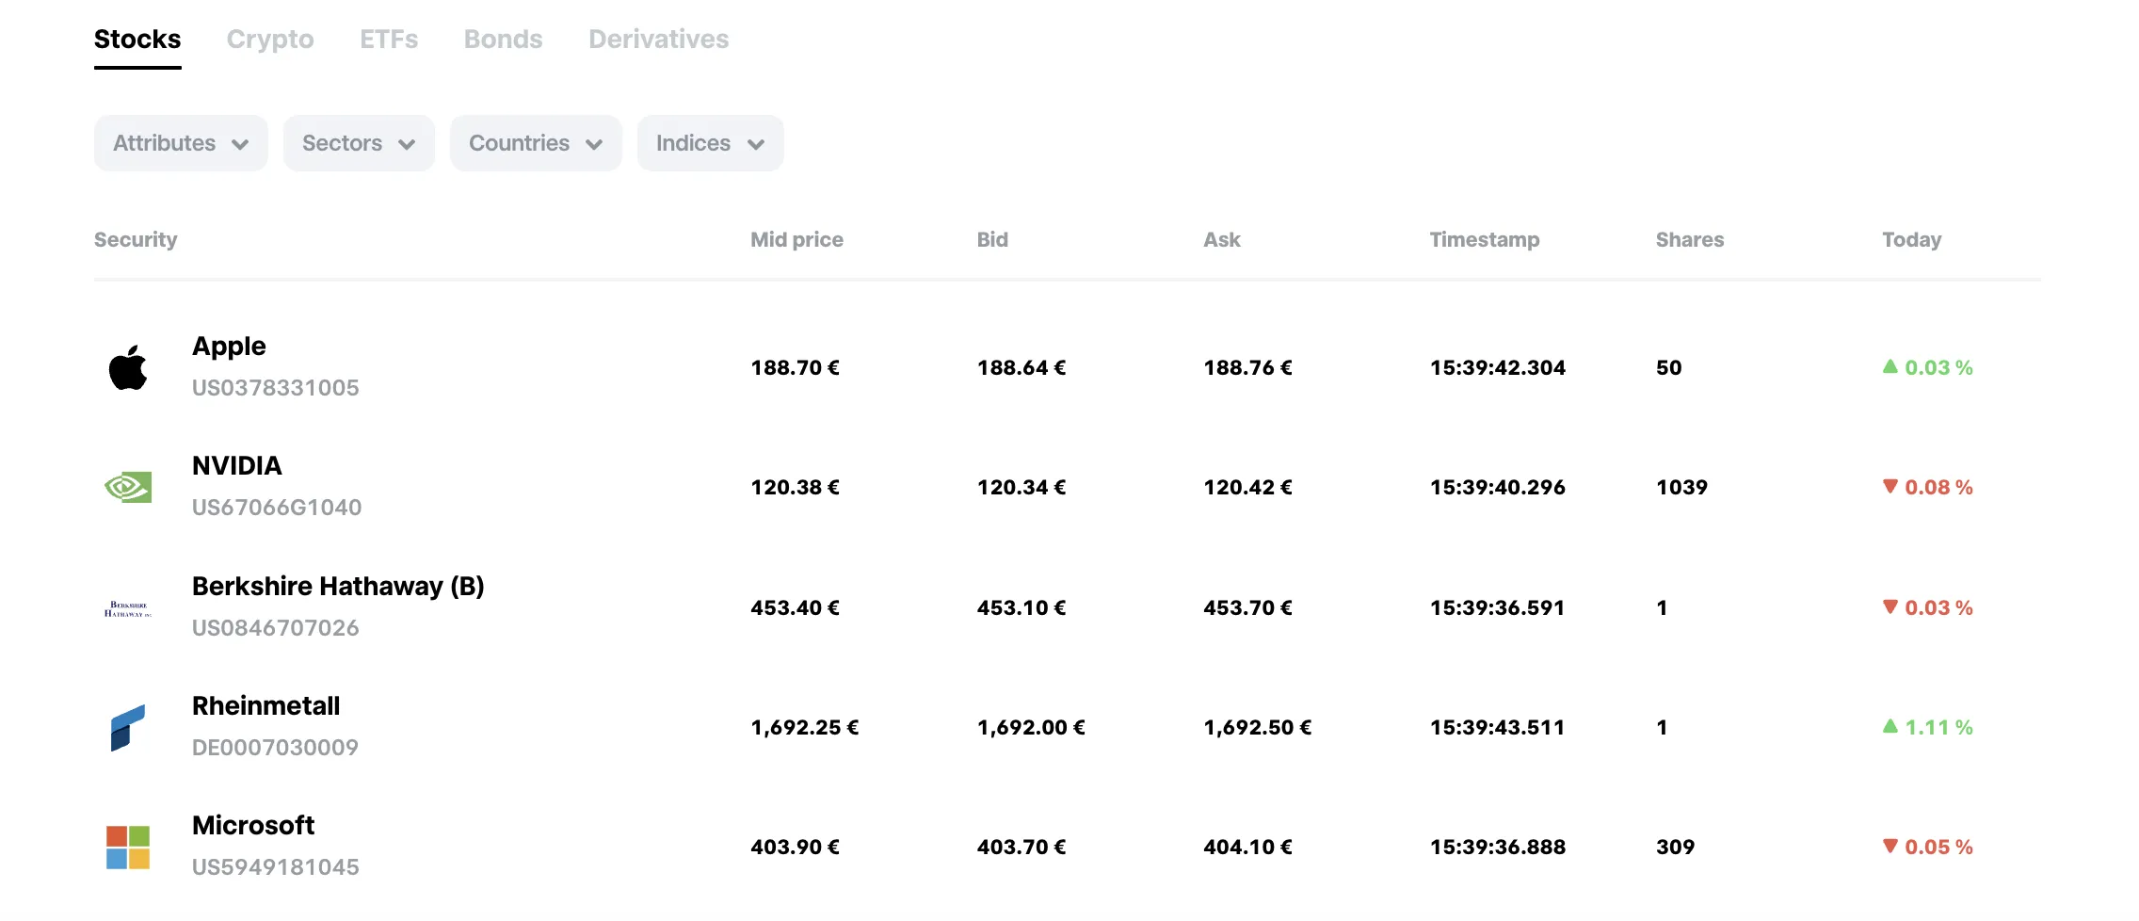Click the Microsoft logo icon
This screenshot has height=921, width=2139.
[x=128, y=848]
